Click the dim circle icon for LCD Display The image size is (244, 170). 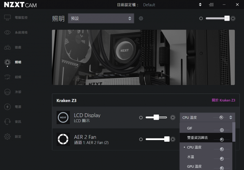click(141, 117)
